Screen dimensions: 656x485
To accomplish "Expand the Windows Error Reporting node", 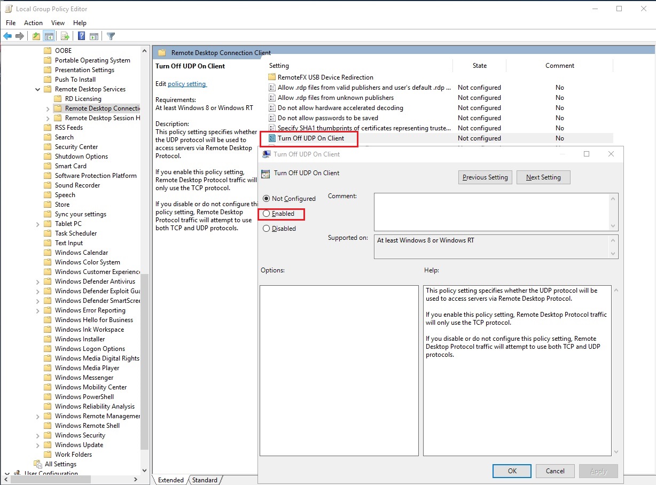I will tap(37, 310).
